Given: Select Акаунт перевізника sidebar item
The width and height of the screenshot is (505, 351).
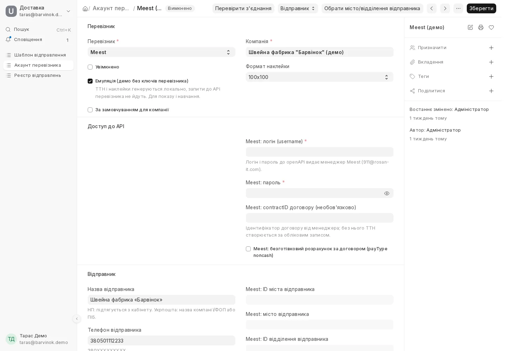Looking at the screenshot, I should click(39, 65).
